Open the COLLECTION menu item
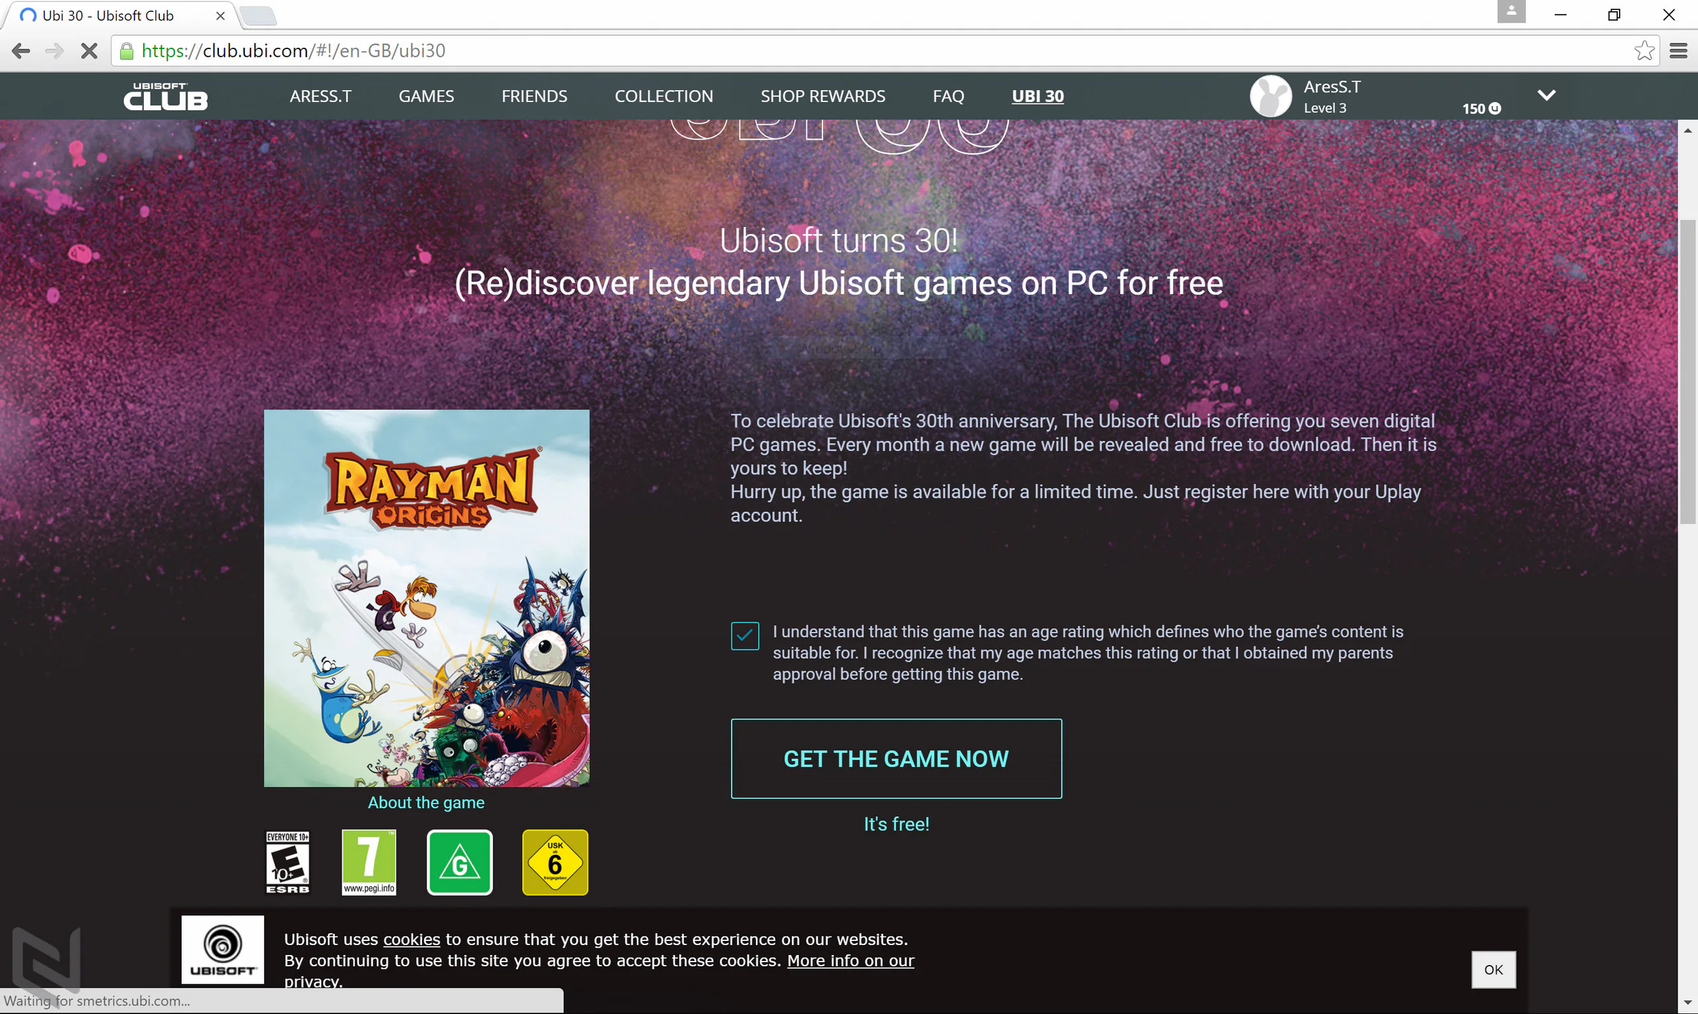This screenshot has width=1698, height=1014. 664,96
